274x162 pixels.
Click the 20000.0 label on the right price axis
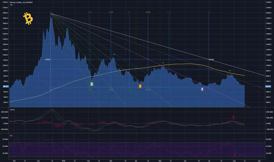point(269,13)
